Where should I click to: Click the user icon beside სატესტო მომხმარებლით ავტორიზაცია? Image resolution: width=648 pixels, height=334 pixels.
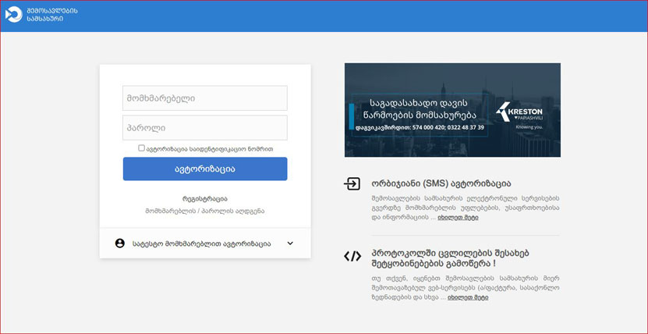120,243
